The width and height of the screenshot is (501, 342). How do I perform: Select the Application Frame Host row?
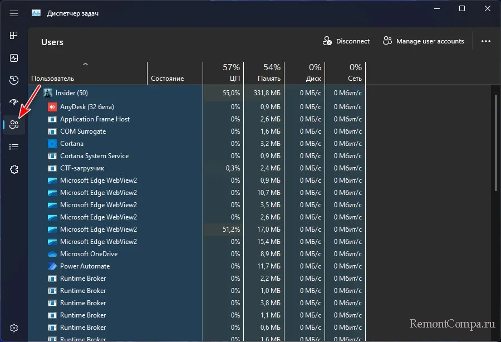coord(197,119)
